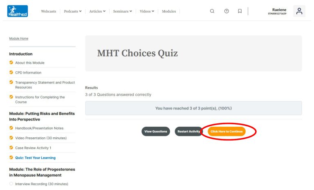Click checkmark next to Handbook/Presentation Notes
This screenshot has height=190, width=314.
(11, 128)
